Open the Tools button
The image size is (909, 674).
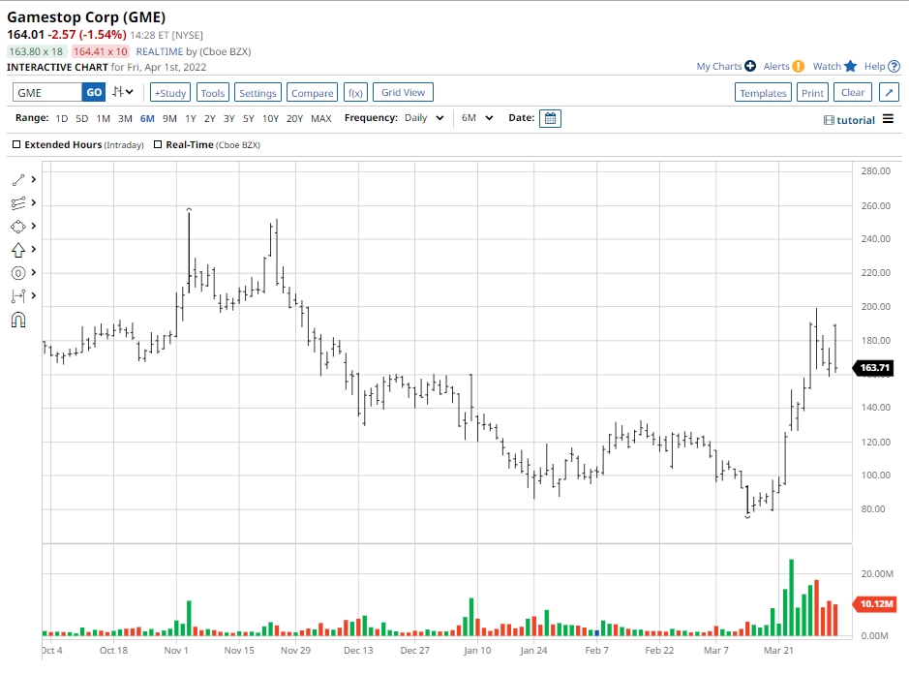[213, 93]
